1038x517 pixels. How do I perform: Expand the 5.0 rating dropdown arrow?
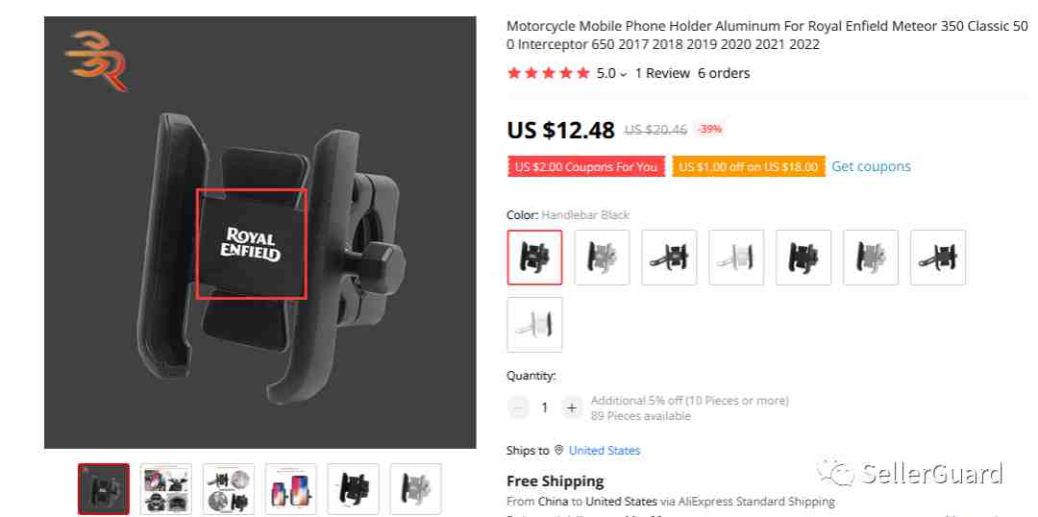tap(623, 74)
